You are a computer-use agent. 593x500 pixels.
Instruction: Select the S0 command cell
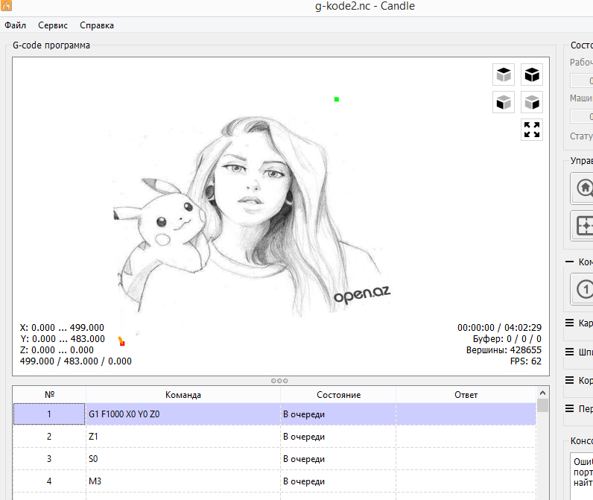coord(183,459)
